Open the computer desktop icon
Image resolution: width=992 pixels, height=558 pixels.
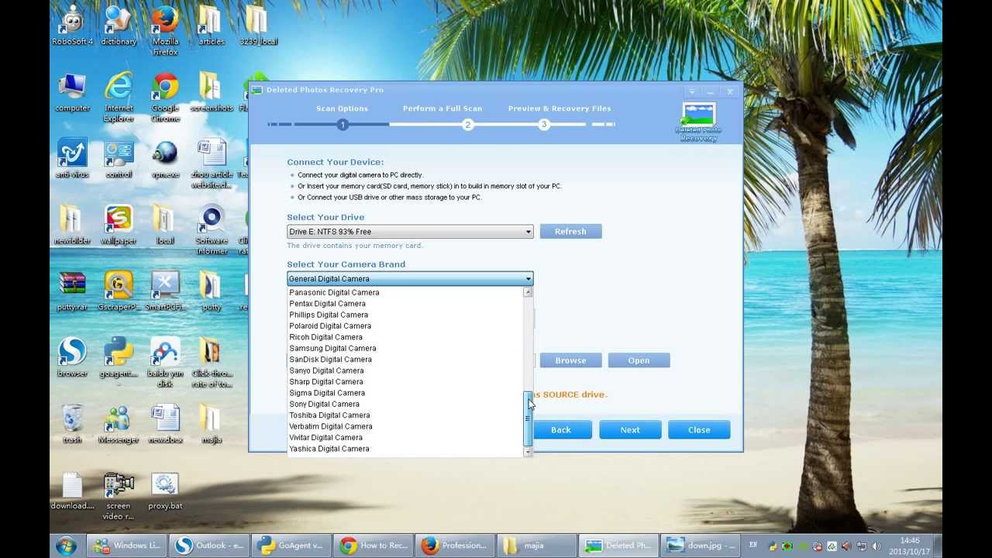[x=72, y=91]
